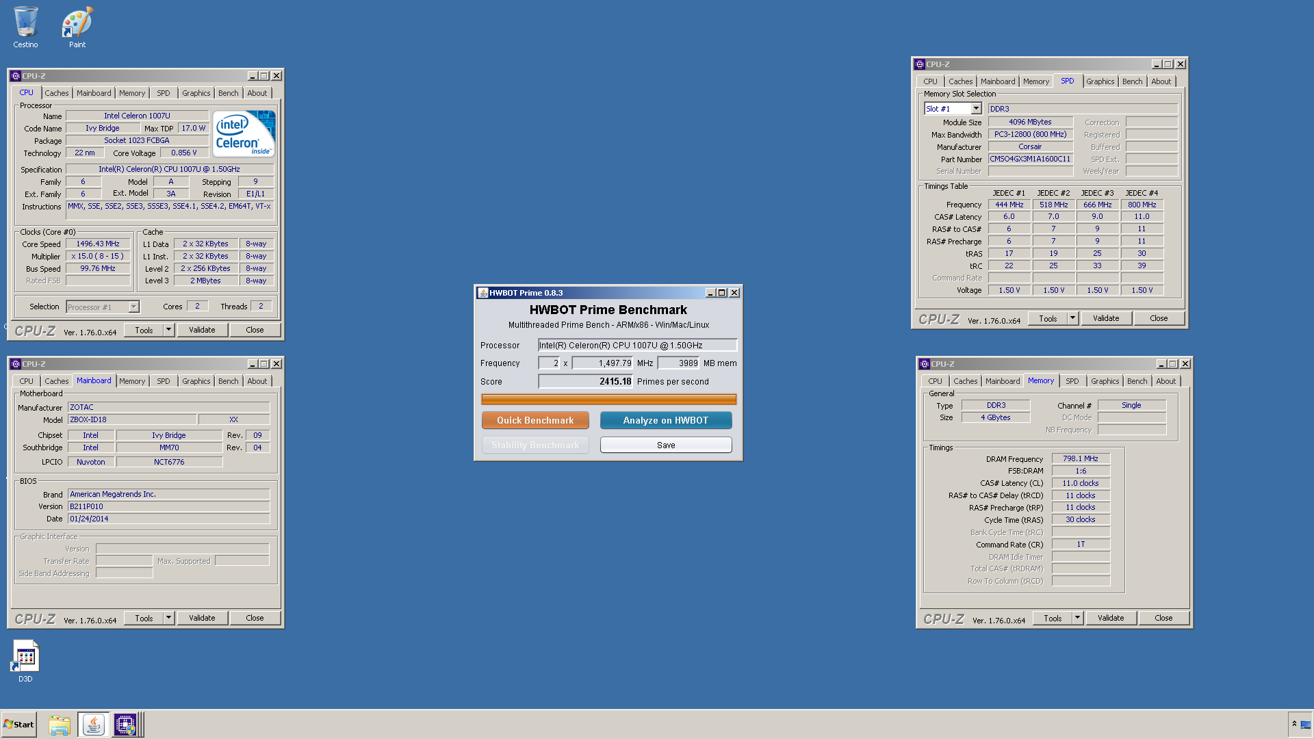Switch to Caches tab in CPU window
1314x739 pixels.
56,93
